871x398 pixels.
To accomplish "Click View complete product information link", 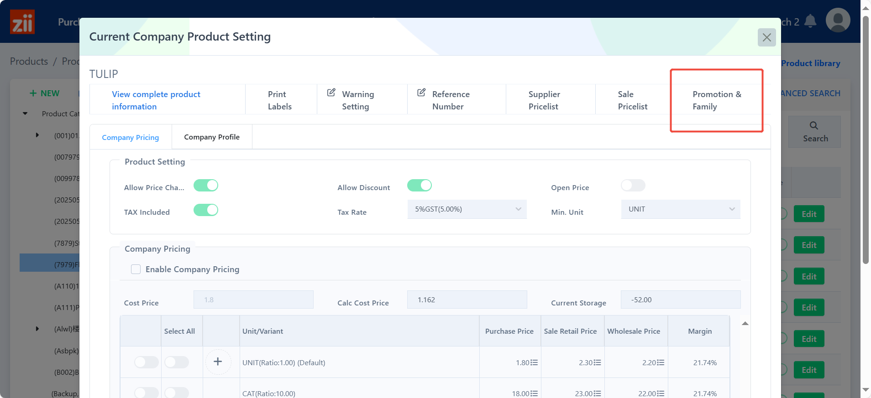I will click(x=156, y=100).
